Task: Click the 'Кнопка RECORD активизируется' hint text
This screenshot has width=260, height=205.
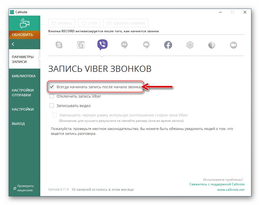Action: point(104,31)
